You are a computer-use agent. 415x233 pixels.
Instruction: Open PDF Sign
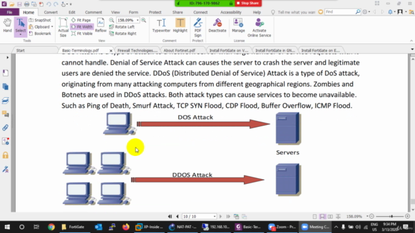[x=198, y=27]
